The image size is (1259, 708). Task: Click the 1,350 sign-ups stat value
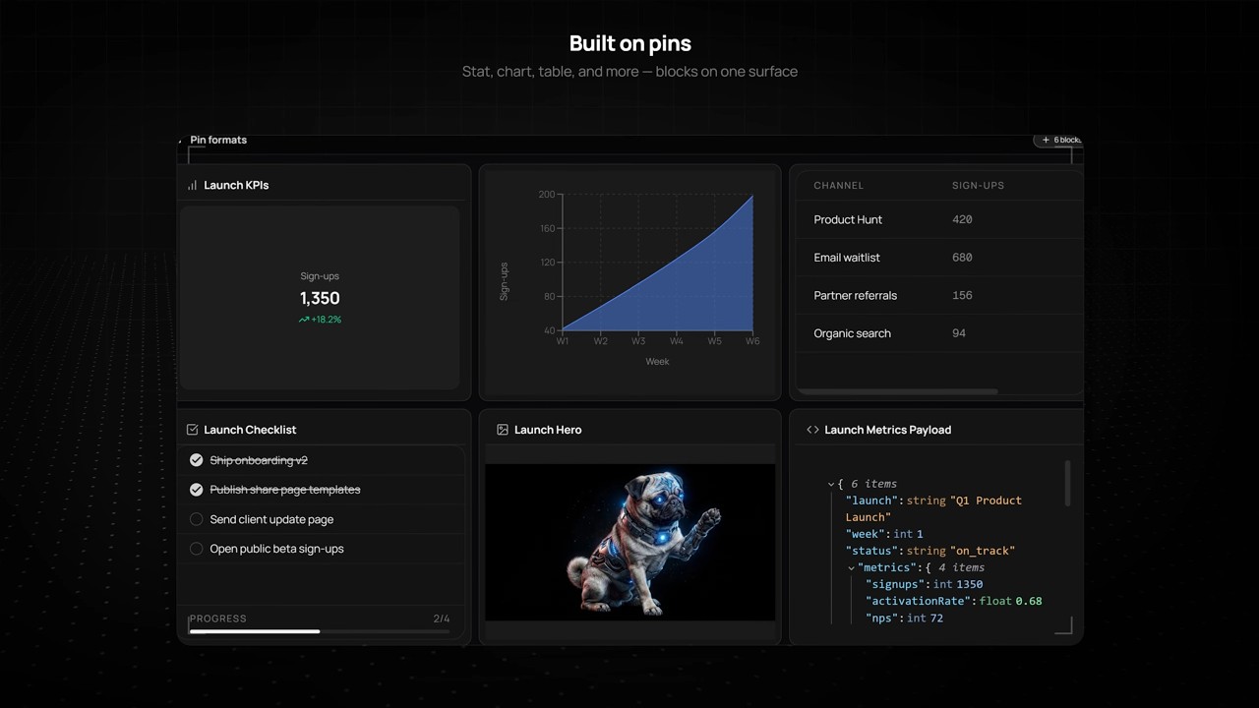point(320,298)
